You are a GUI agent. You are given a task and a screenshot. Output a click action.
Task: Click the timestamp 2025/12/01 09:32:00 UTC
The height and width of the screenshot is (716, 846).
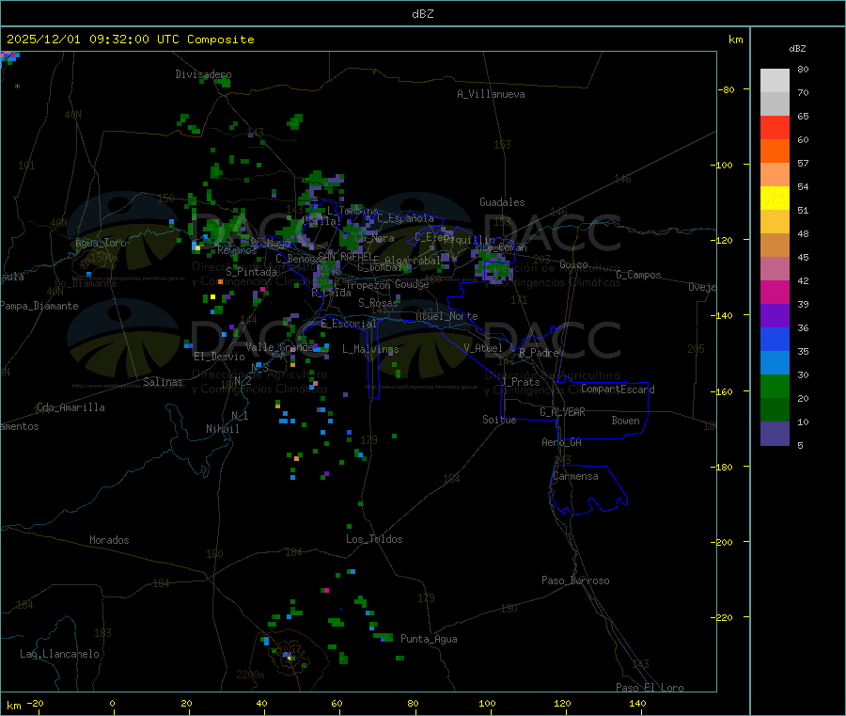click(x=92, y=40)
